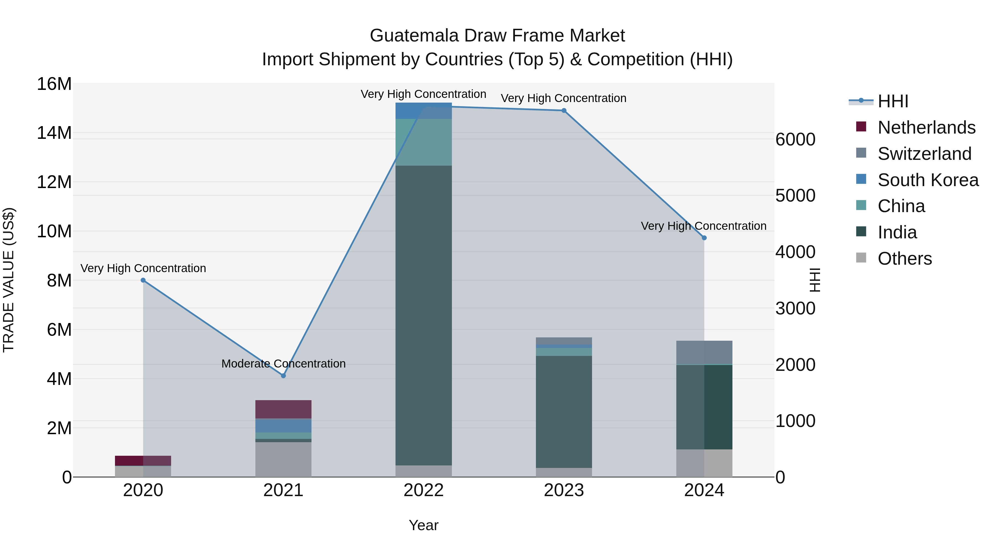995x560 pixels.
Task: Click the Guatemala Draw Frame Market title
Action: coord(498,36)
